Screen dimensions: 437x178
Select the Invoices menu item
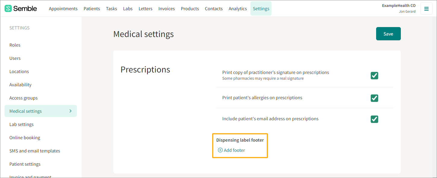coord(166,9)
